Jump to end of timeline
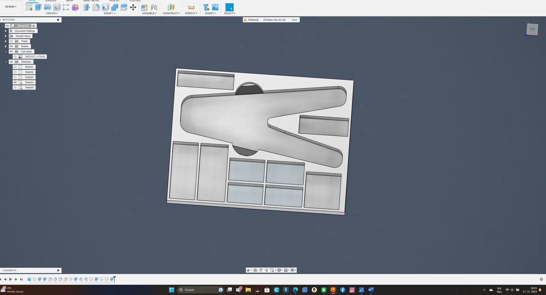The image size is (546, 295). point(21,279)
